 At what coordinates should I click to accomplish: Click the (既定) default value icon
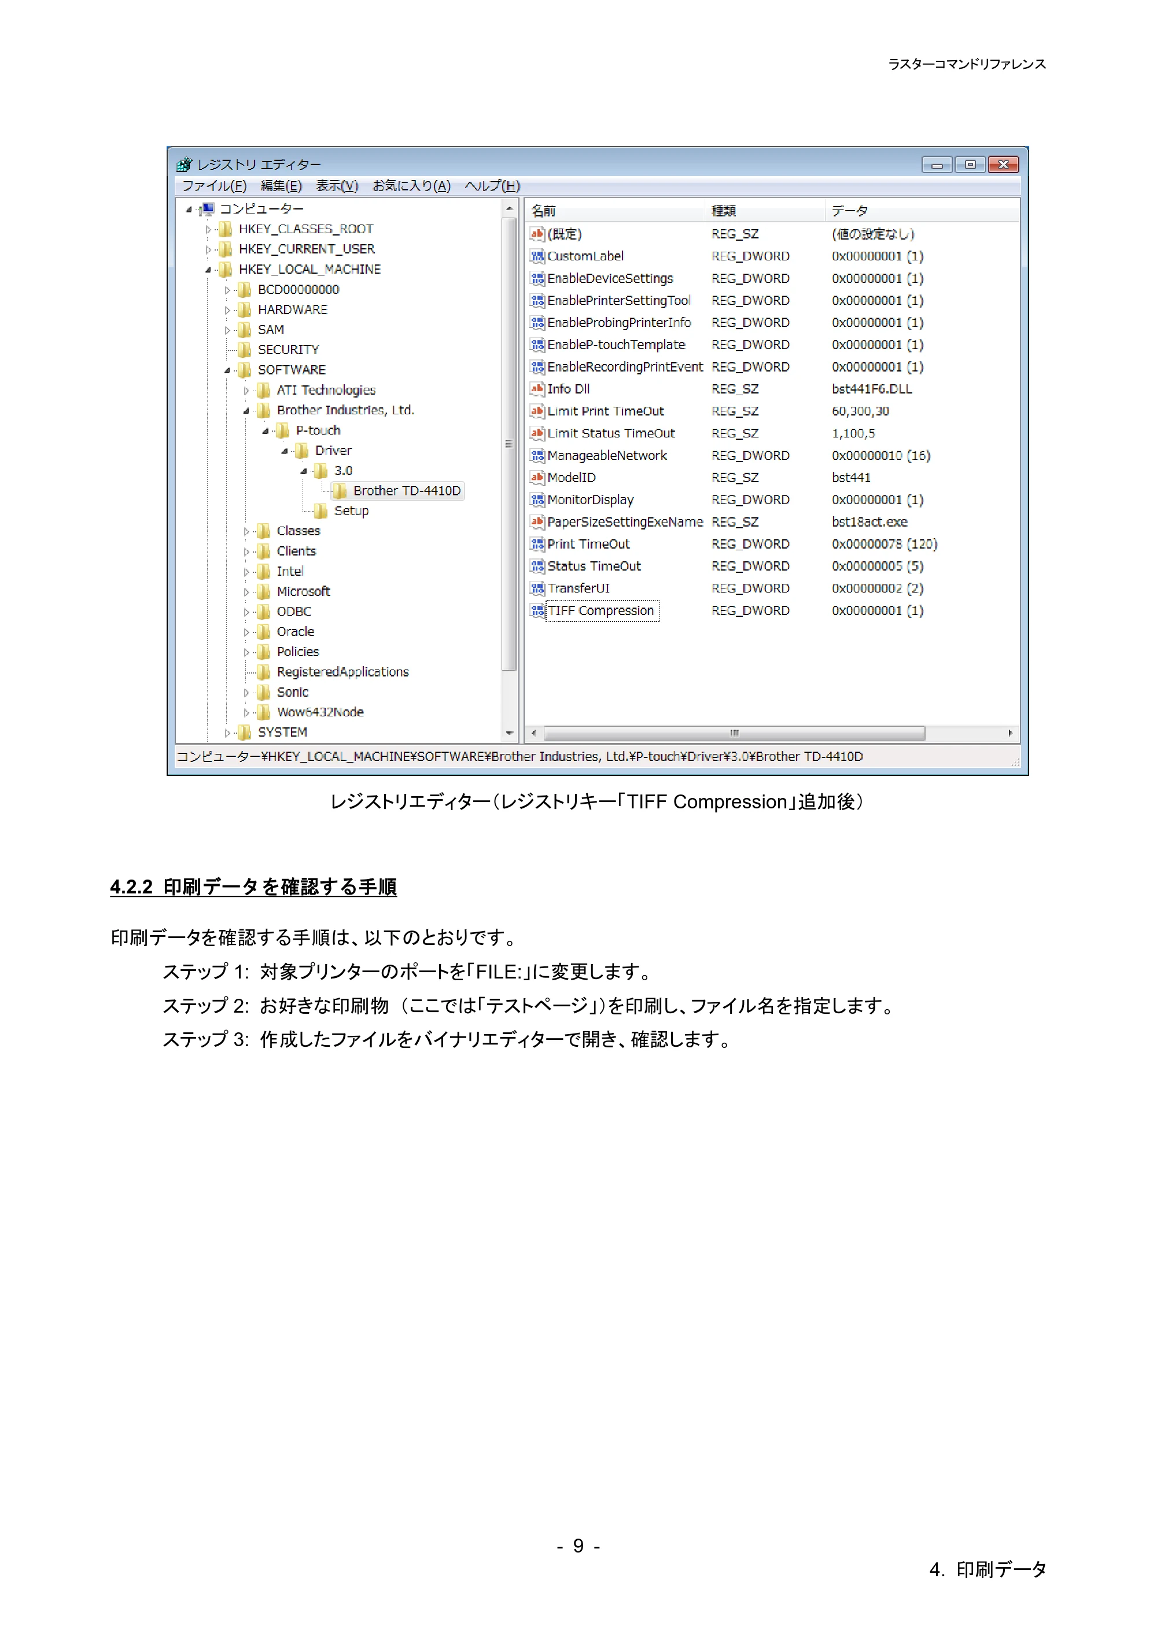point(537,234)
